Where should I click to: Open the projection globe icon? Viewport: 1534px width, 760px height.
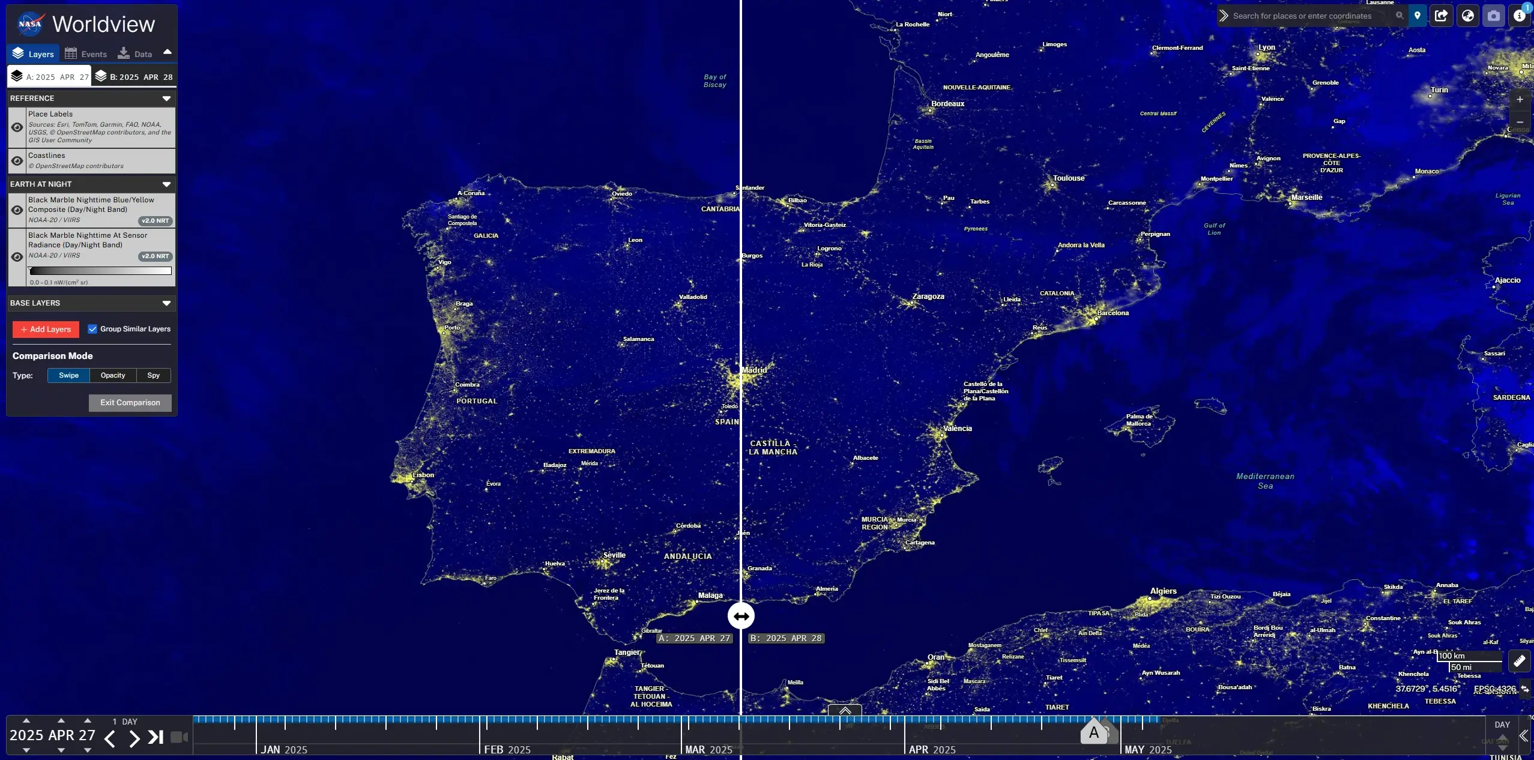(x=1467, y=16)
